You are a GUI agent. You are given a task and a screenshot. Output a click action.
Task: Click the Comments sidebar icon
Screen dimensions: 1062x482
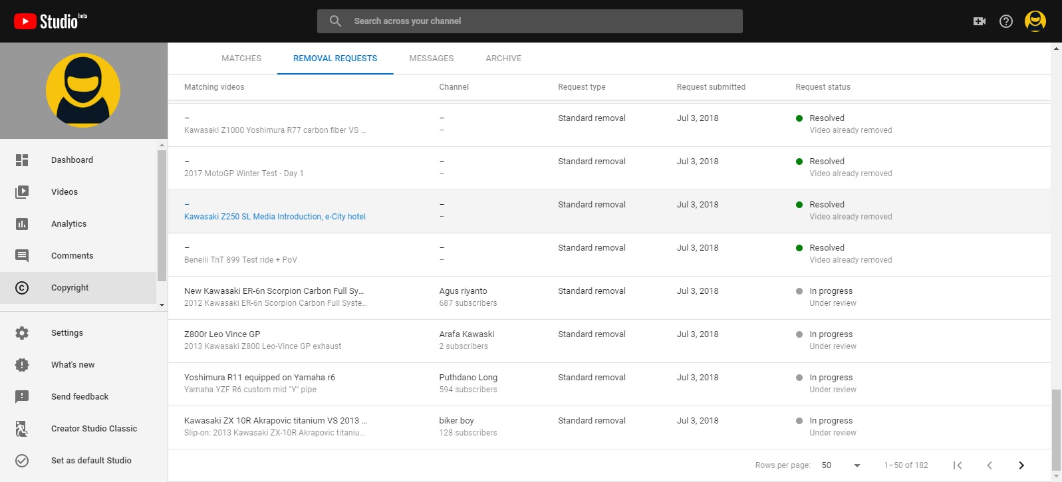[22, 256]
